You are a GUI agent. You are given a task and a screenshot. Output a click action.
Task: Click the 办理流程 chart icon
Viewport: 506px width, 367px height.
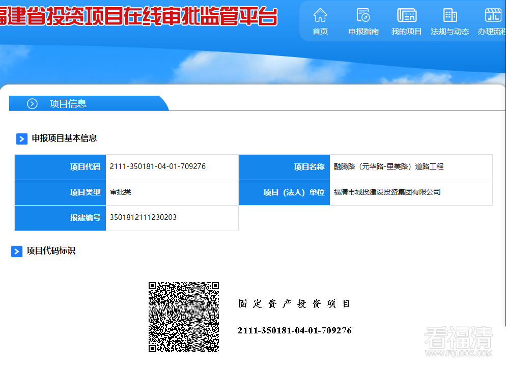(x=493, y=15)
